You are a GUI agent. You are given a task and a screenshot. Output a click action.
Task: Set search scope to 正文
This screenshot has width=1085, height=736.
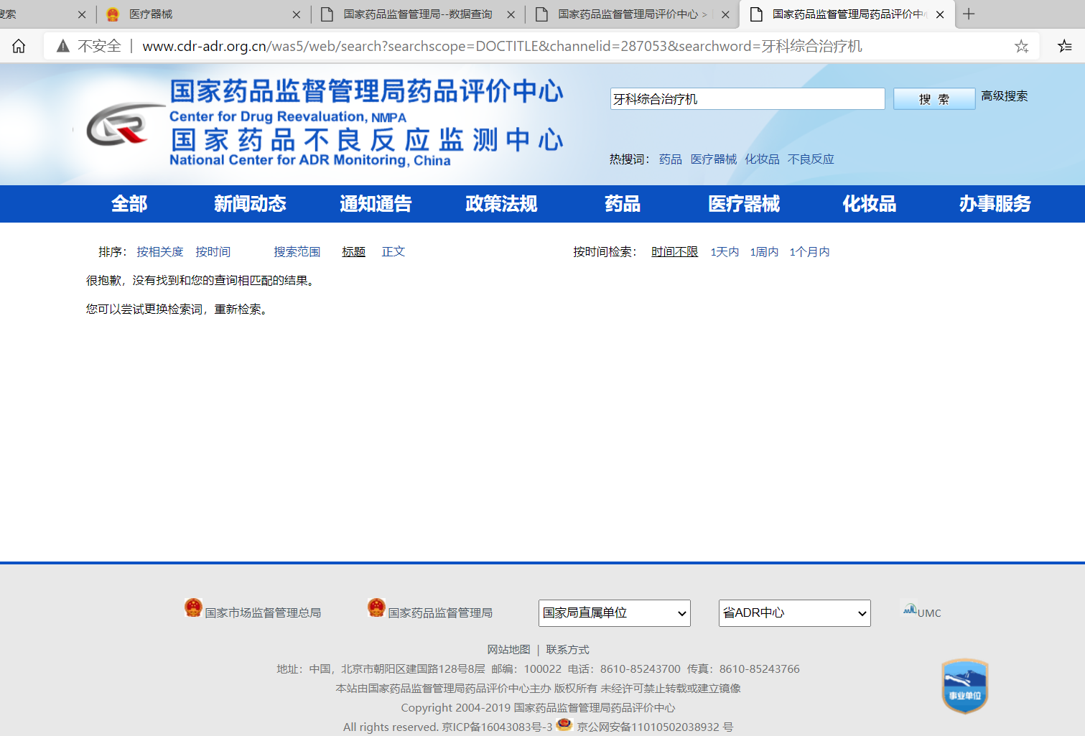(394, 252)
